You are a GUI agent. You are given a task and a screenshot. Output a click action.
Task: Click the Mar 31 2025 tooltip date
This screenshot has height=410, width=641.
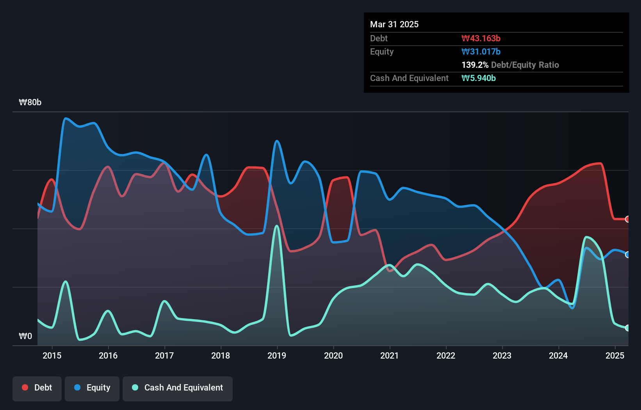coord(394,24)
